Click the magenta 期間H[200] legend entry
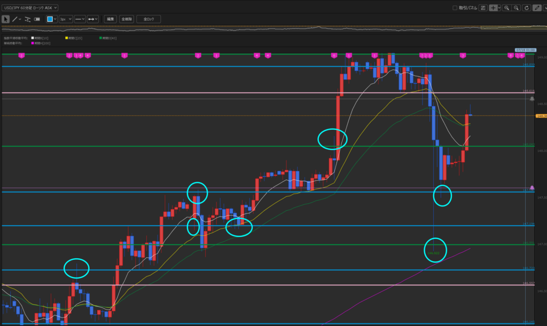Viewport: 547px width, 326px height. coord(41,43)
